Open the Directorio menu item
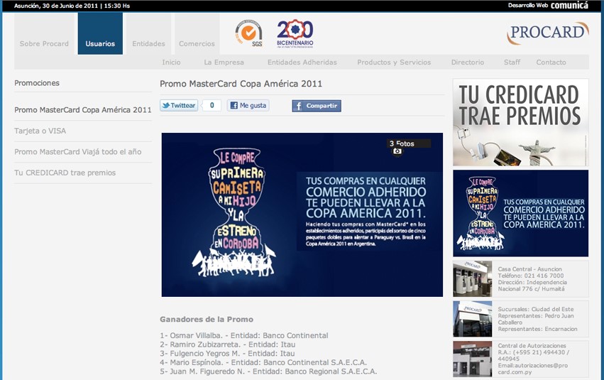Viewport: 604px width, 380px height. point(468,62)
